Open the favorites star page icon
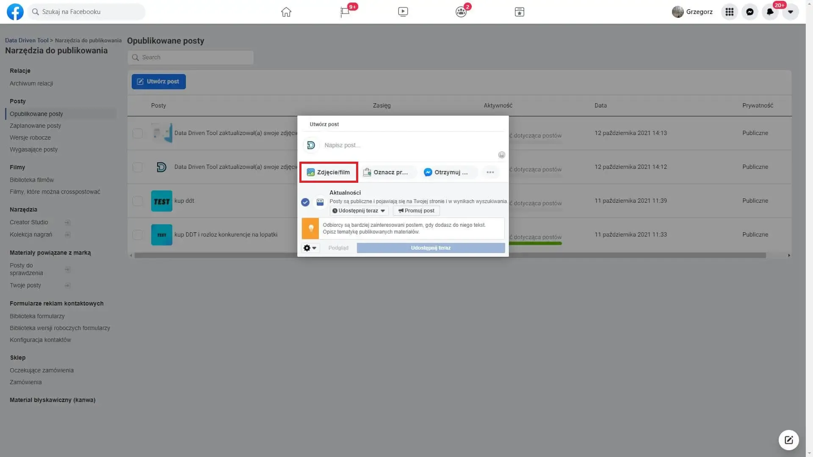Image resolution: width=813 pixels, height=457 pixels. point(520,12)
